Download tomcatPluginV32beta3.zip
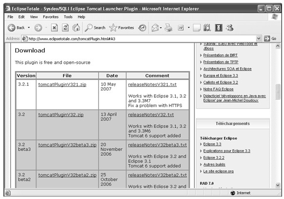The width and height of the screenshot is (284, 199). coord(67,145)
